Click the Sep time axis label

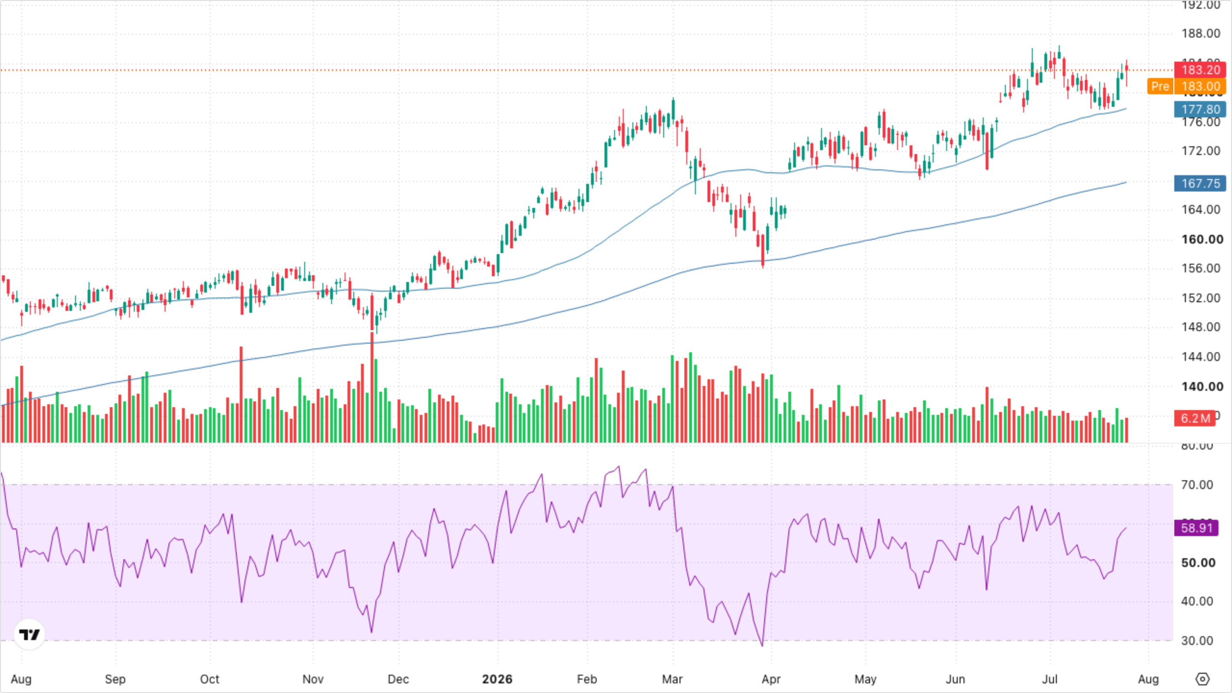pos(115,679)
